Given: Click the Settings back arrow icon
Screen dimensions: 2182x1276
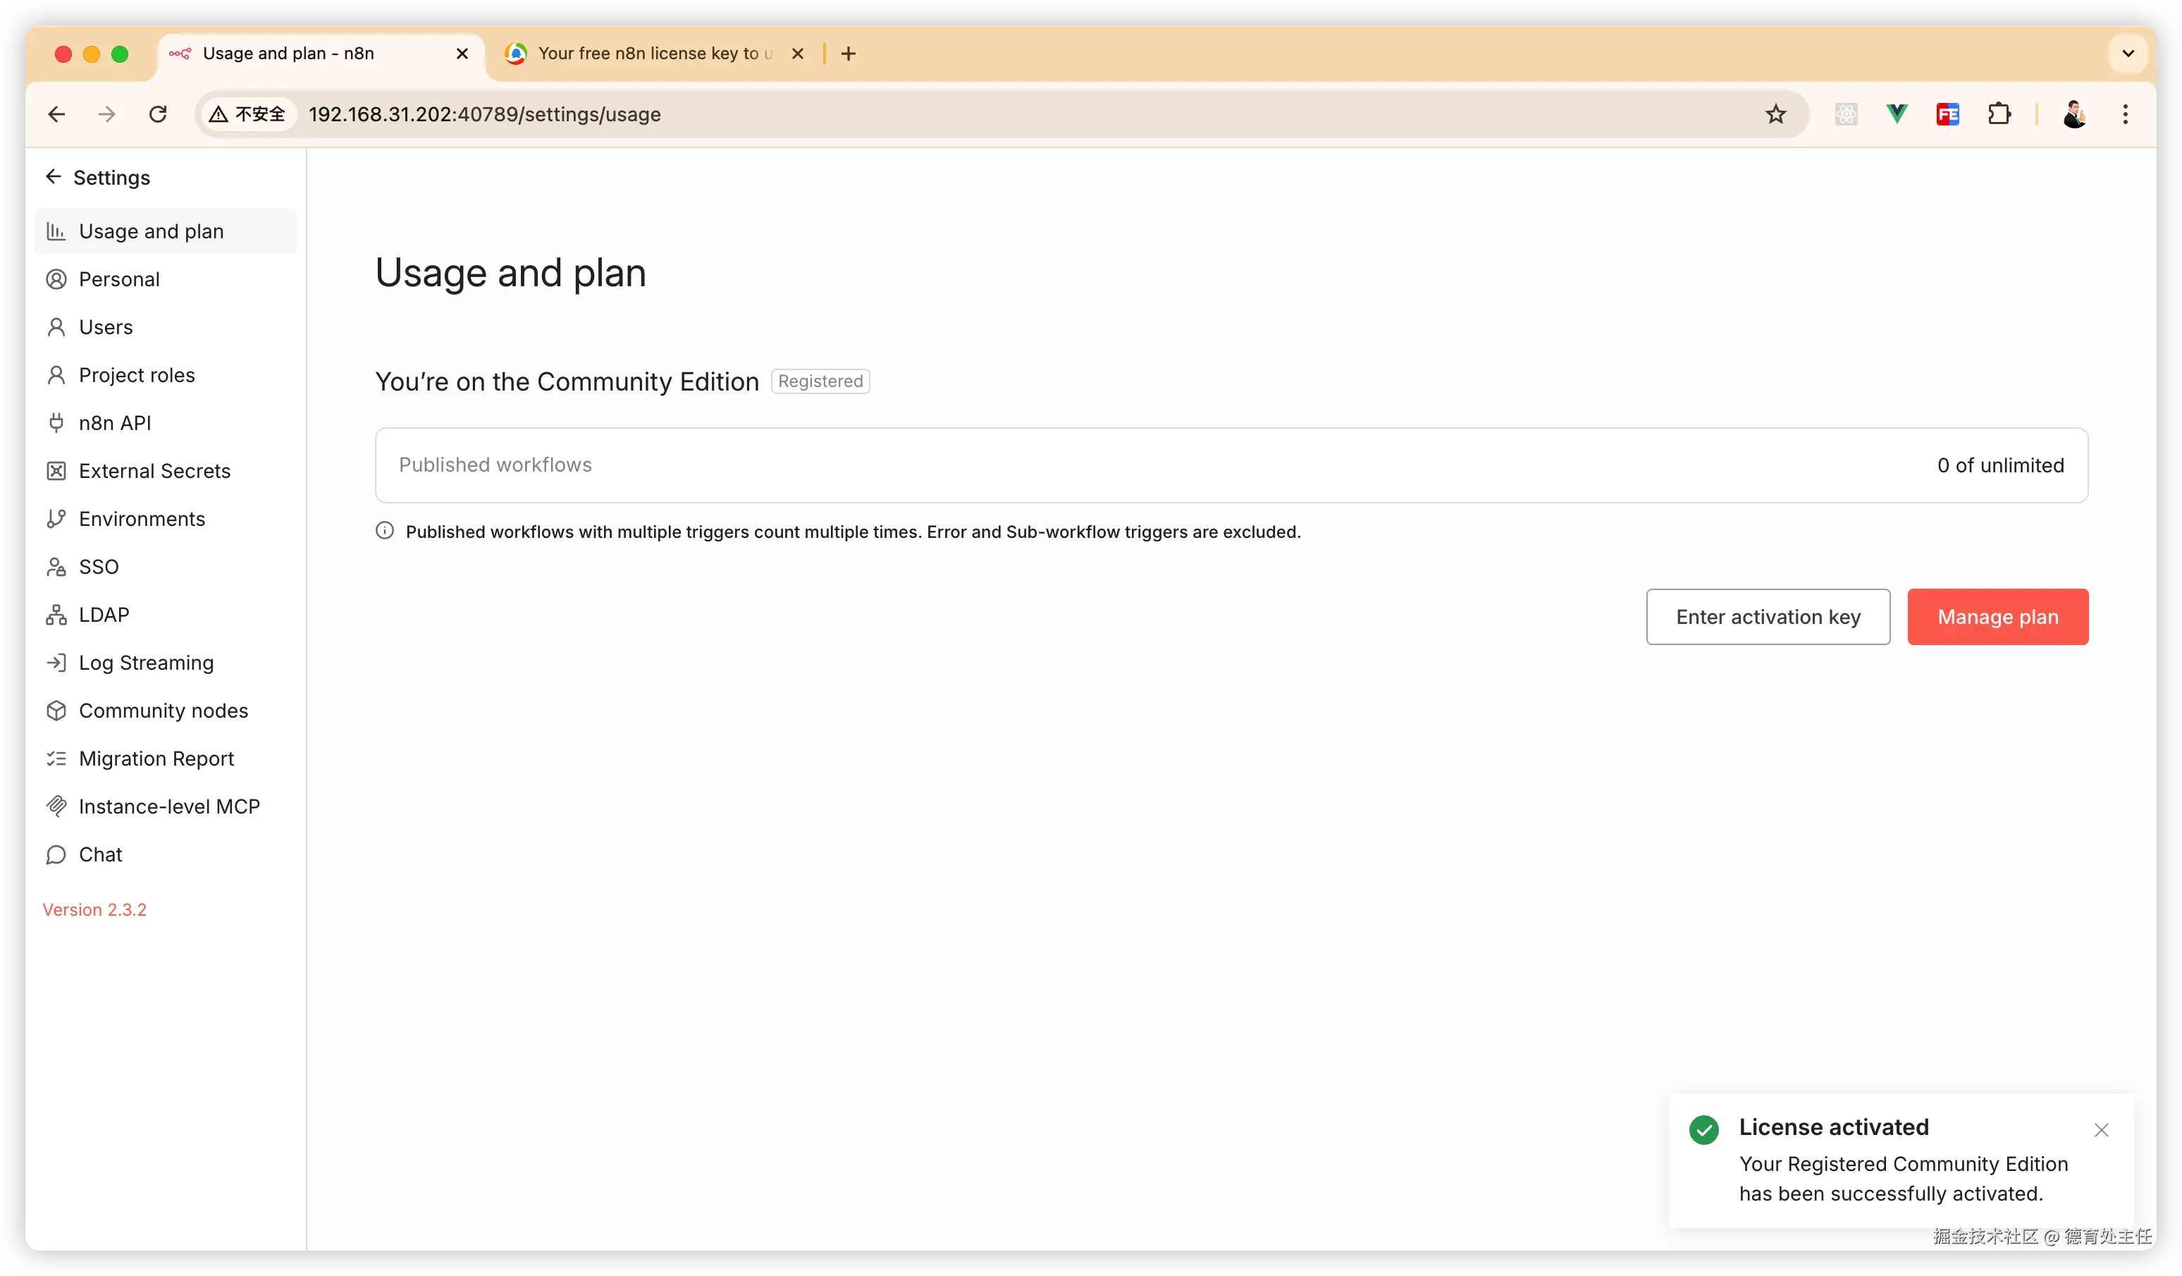Looking at the screenshot, I should 54,177.
